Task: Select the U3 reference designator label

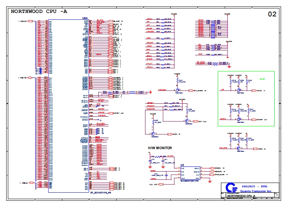Action: tap(182, 165)
